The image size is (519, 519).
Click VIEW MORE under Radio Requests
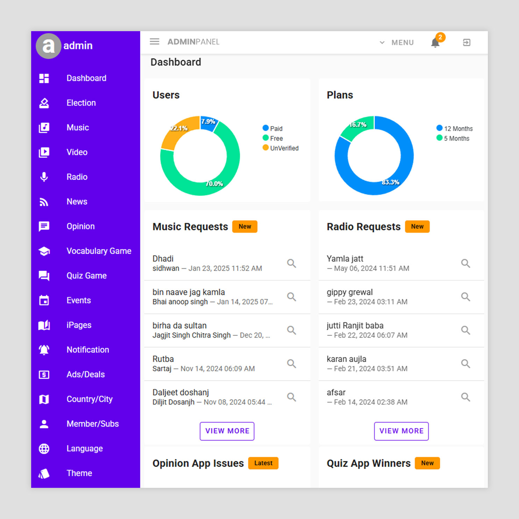pos(401,431)
